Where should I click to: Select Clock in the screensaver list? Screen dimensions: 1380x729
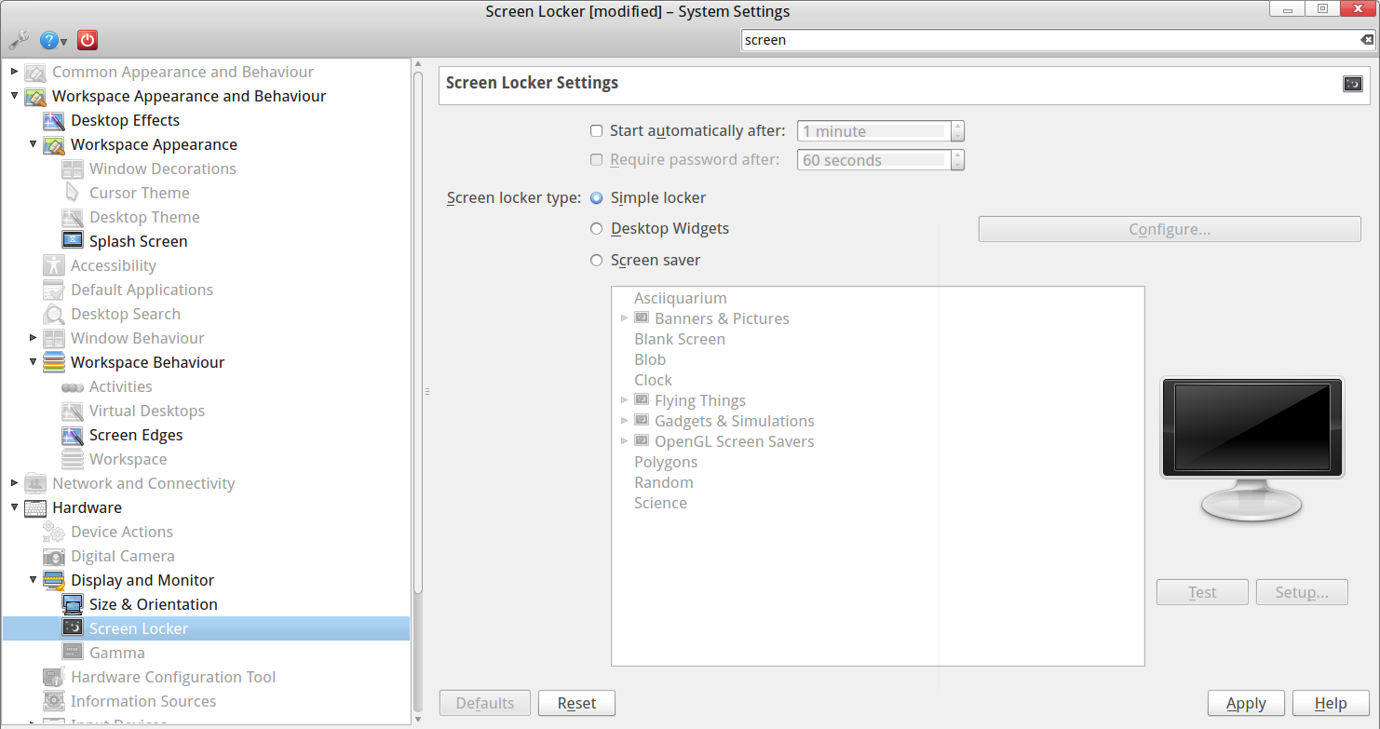tap(653, 380)
